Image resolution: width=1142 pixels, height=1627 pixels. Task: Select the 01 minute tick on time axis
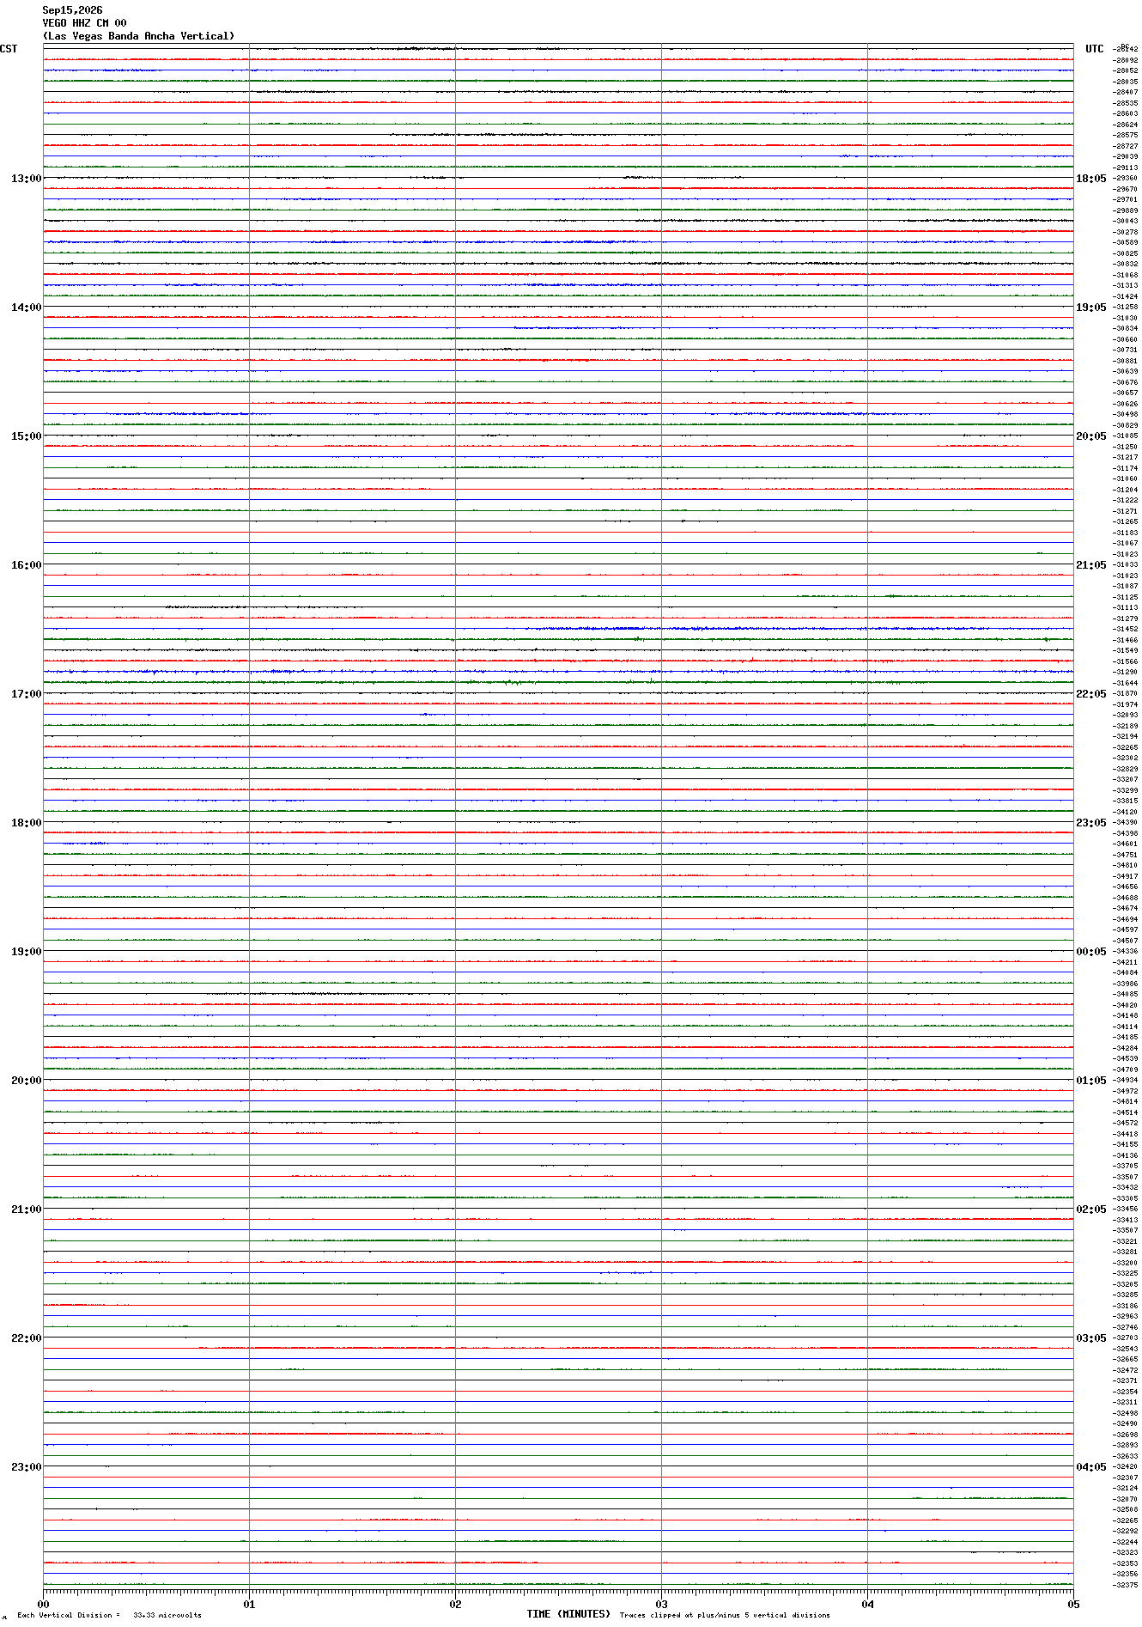[x=249, y=1604]
